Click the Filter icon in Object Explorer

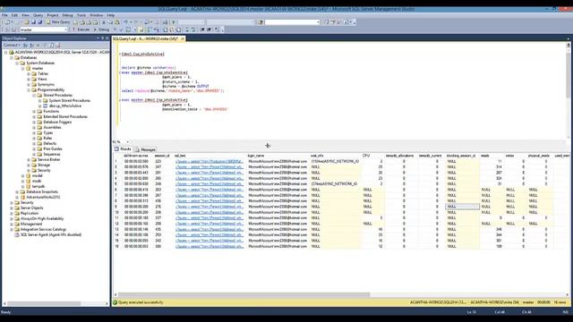click(46, 46)
